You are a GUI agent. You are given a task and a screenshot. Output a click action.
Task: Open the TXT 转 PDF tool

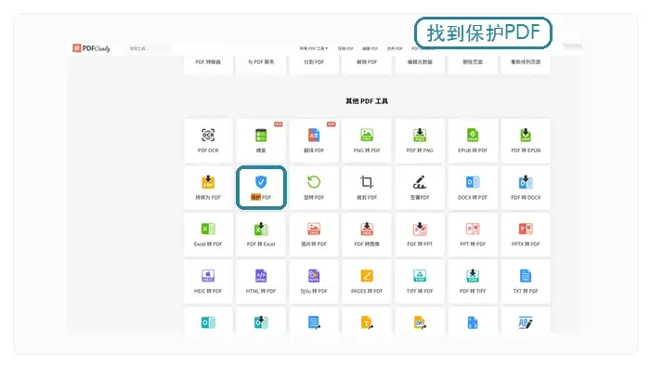point(526,282)
